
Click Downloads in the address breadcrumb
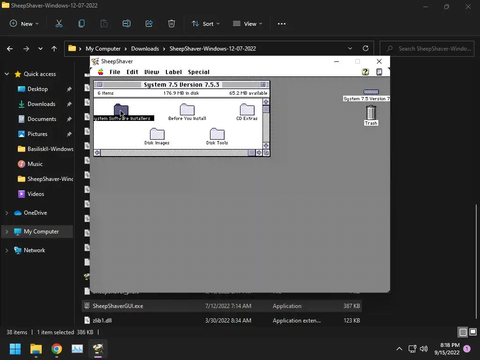(x=145, y=49)
